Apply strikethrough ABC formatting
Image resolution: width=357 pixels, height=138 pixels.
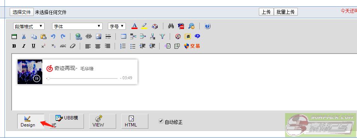point(63,46)
